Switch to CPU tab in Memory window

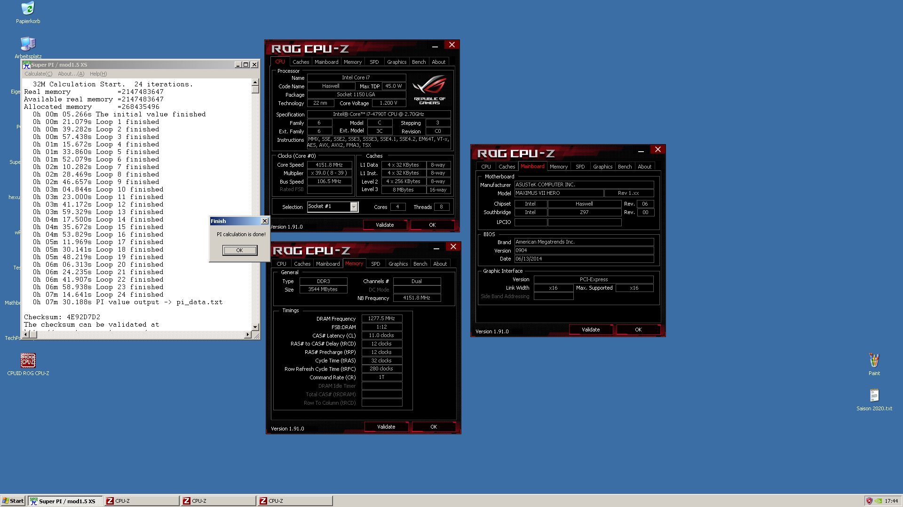click(x=281, y=264)
